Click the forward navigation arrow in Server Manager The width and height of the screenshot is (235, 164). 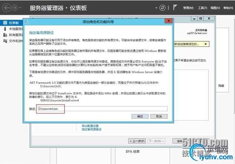tap(15, 8)
